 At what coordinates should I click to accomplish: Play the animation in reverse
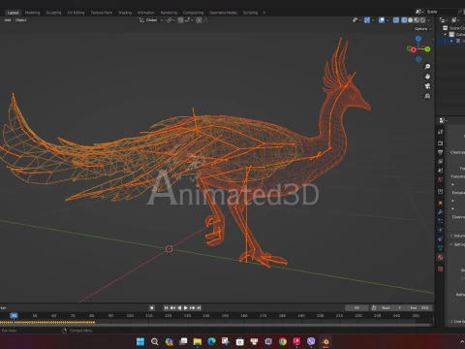(x=179, y=307)
